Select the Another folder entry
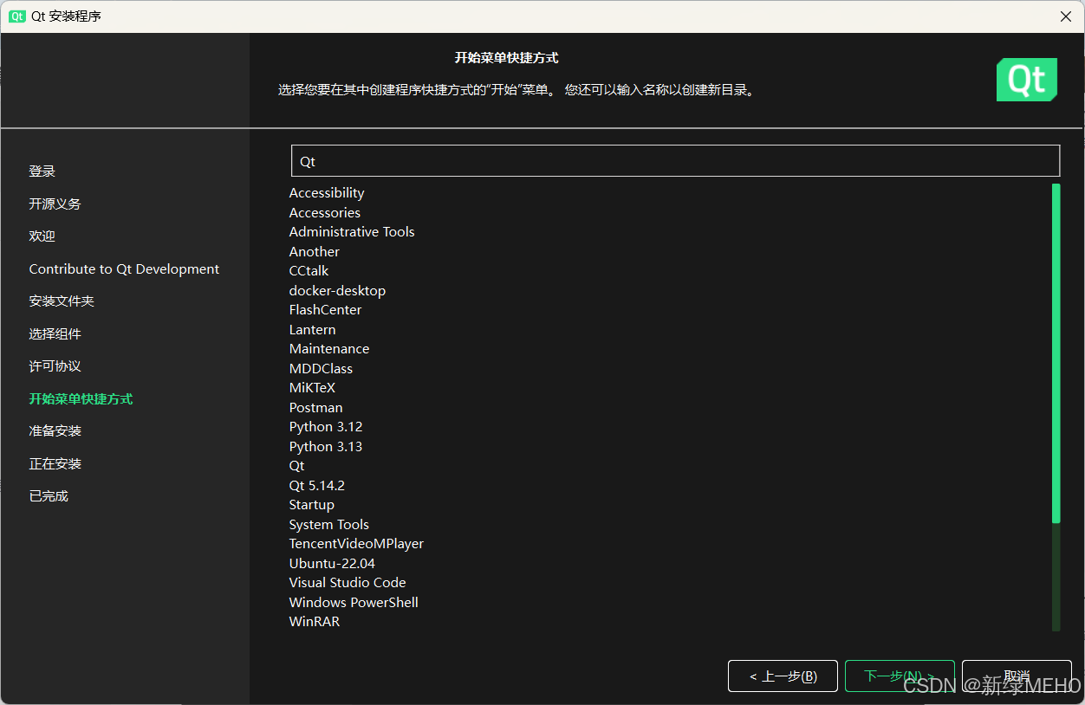This screenshot has width=1085, height=705. 315,251
